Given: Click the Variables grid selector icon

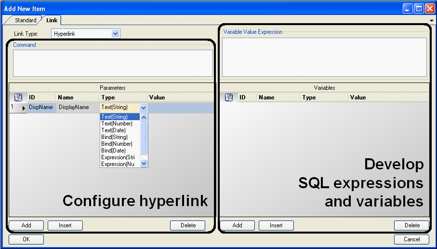Looking at the screenshot, I should click(x=229, y=97).
